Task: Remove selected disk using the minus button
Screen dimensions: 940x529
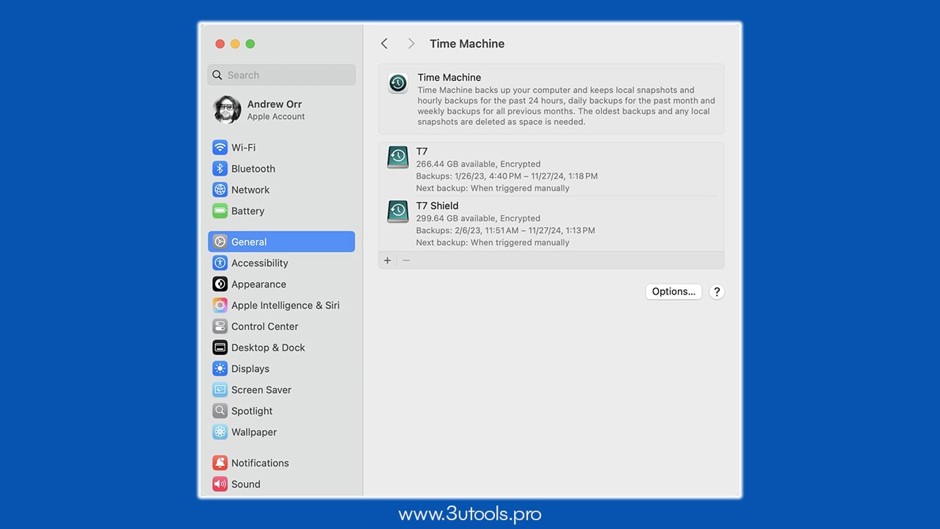Action: click(x=406, y=260)
